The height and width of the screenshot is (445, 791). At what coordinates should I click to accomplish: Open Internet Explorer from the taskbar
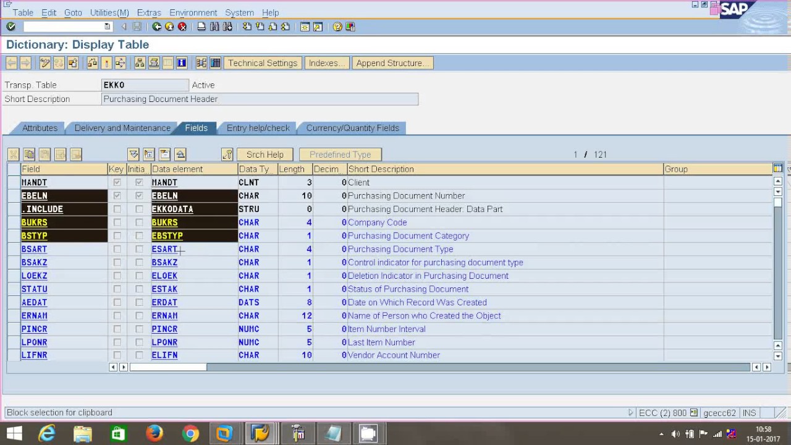click(47, 433)
